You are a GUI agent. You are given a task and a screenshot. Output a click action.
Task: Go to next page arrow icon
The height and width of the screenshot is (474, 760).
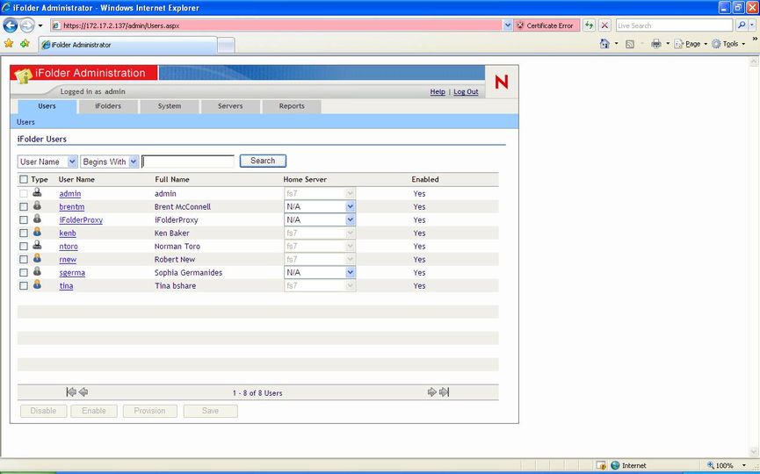[x=432, y=391]
